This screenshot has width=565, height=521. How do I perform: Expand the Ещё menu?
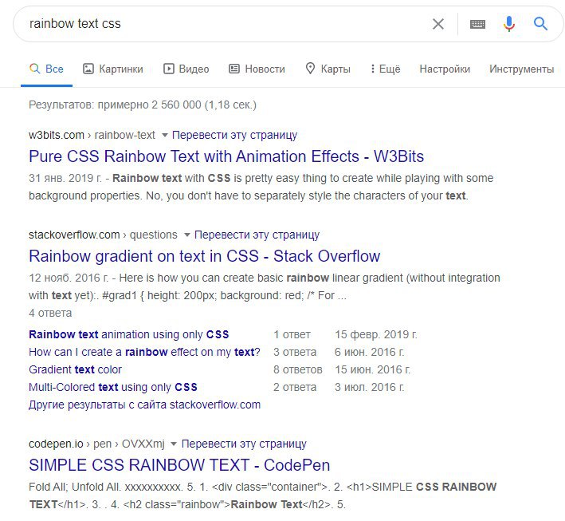point(385,69)
